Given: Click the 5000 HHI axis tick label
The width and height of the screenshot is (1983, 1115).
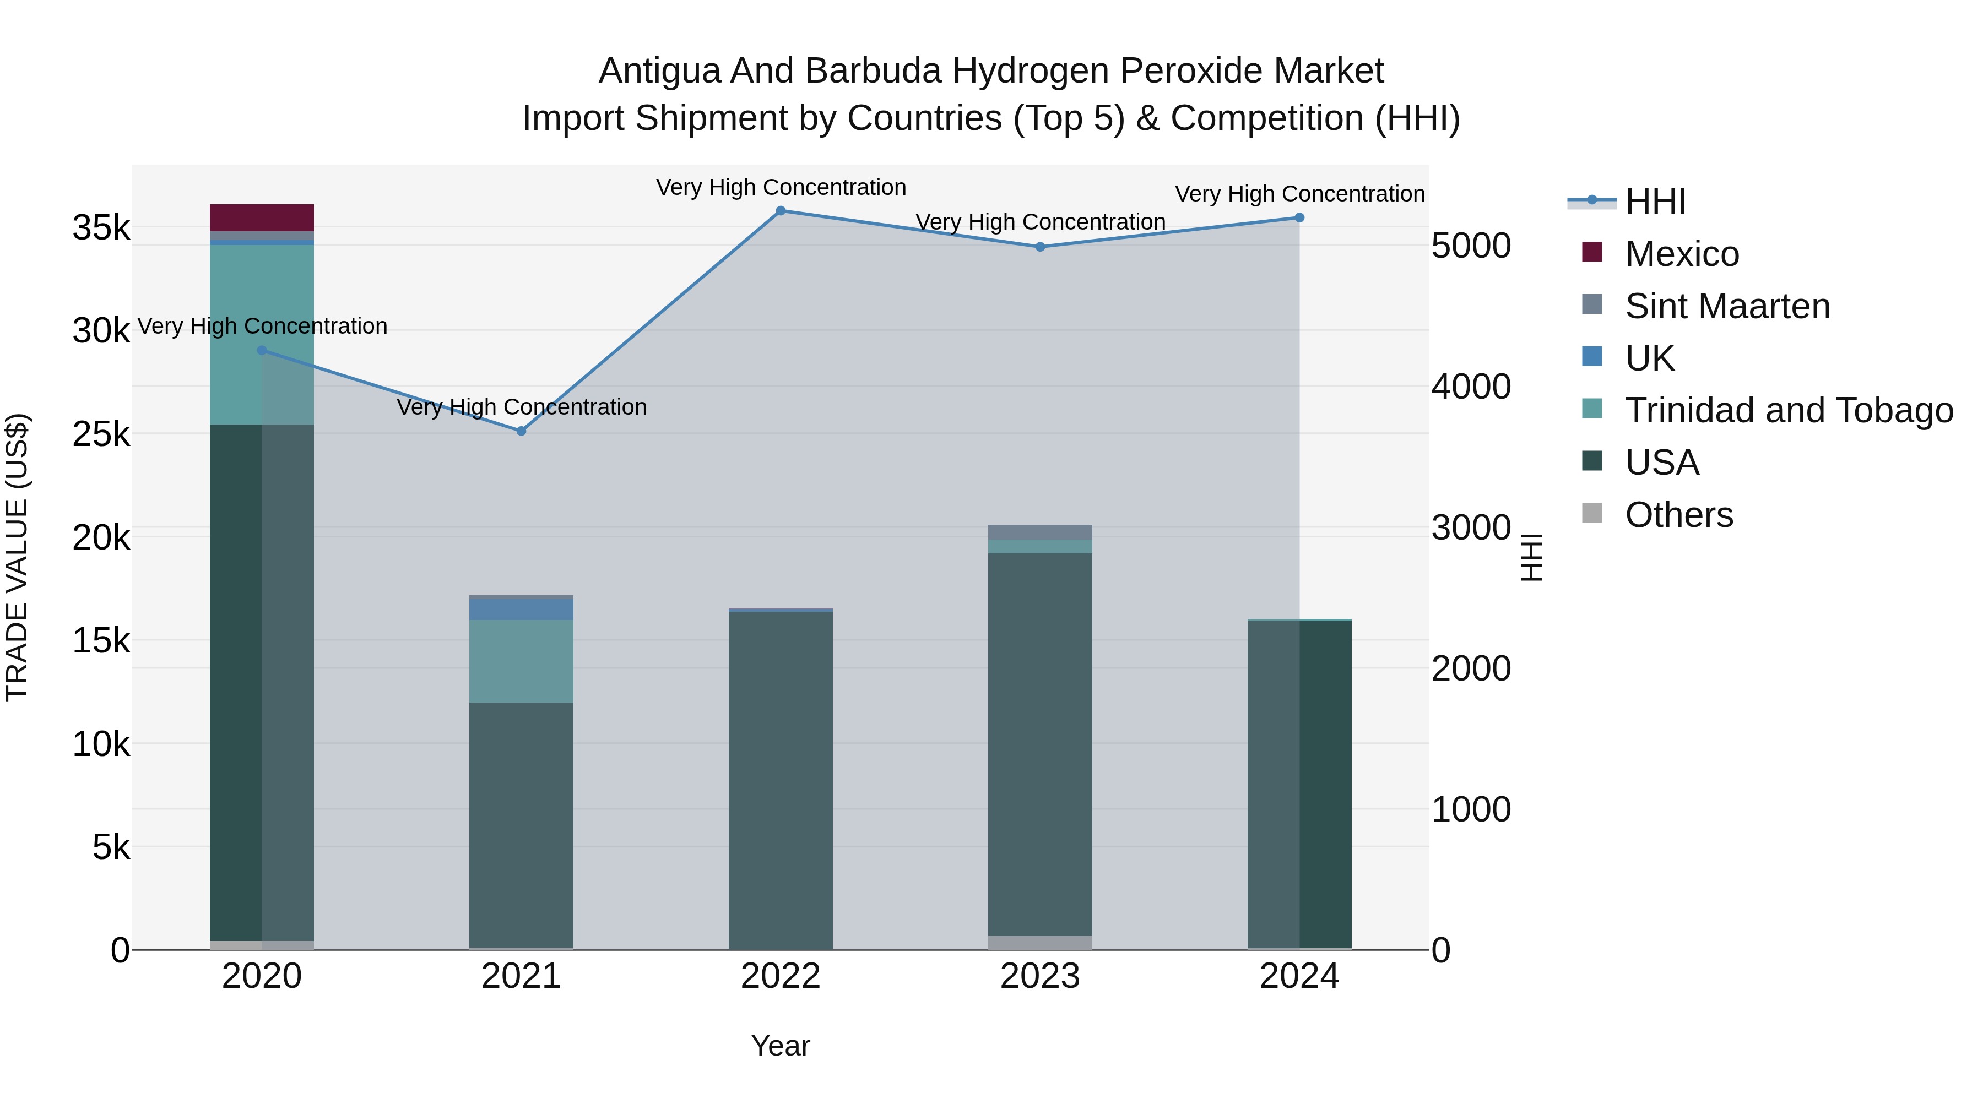Looking at the screenshot, I should (1471, 246).
